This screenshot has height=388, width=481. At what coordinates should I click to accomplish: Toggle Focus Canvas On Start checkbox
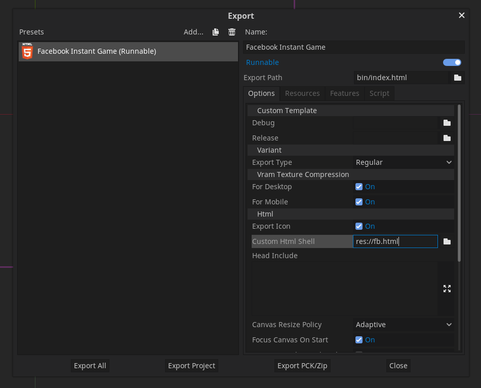[x=358, y=340]
